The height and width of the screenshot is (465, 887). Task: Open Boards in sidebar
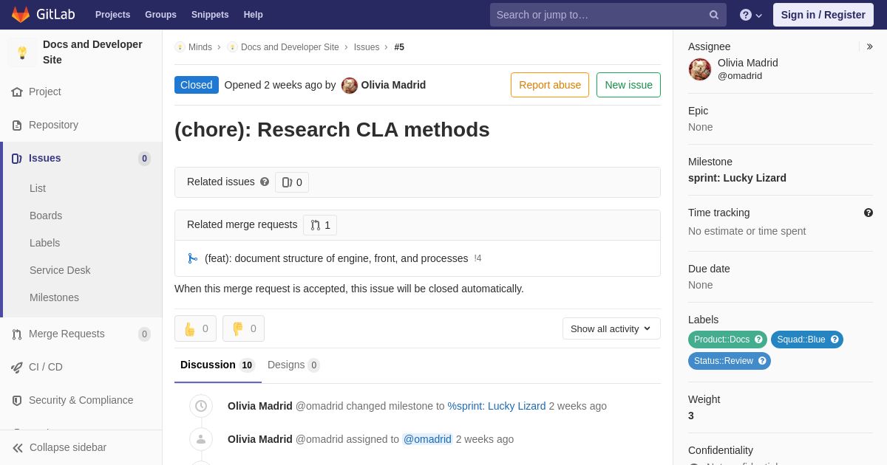[46, 216]
